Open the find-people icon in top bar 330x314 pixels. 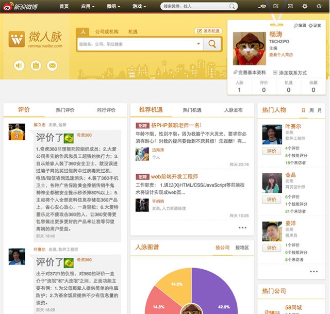(262, 6)
